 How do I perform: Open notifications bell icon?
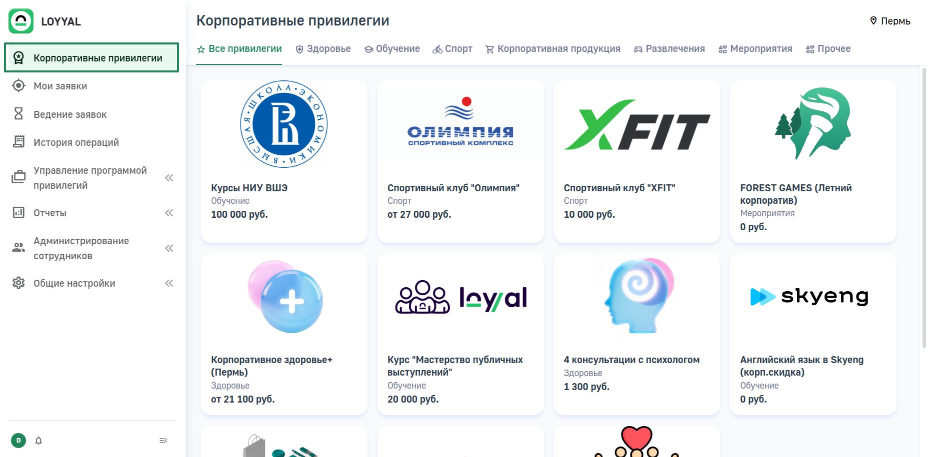click(x=38, y=441)
